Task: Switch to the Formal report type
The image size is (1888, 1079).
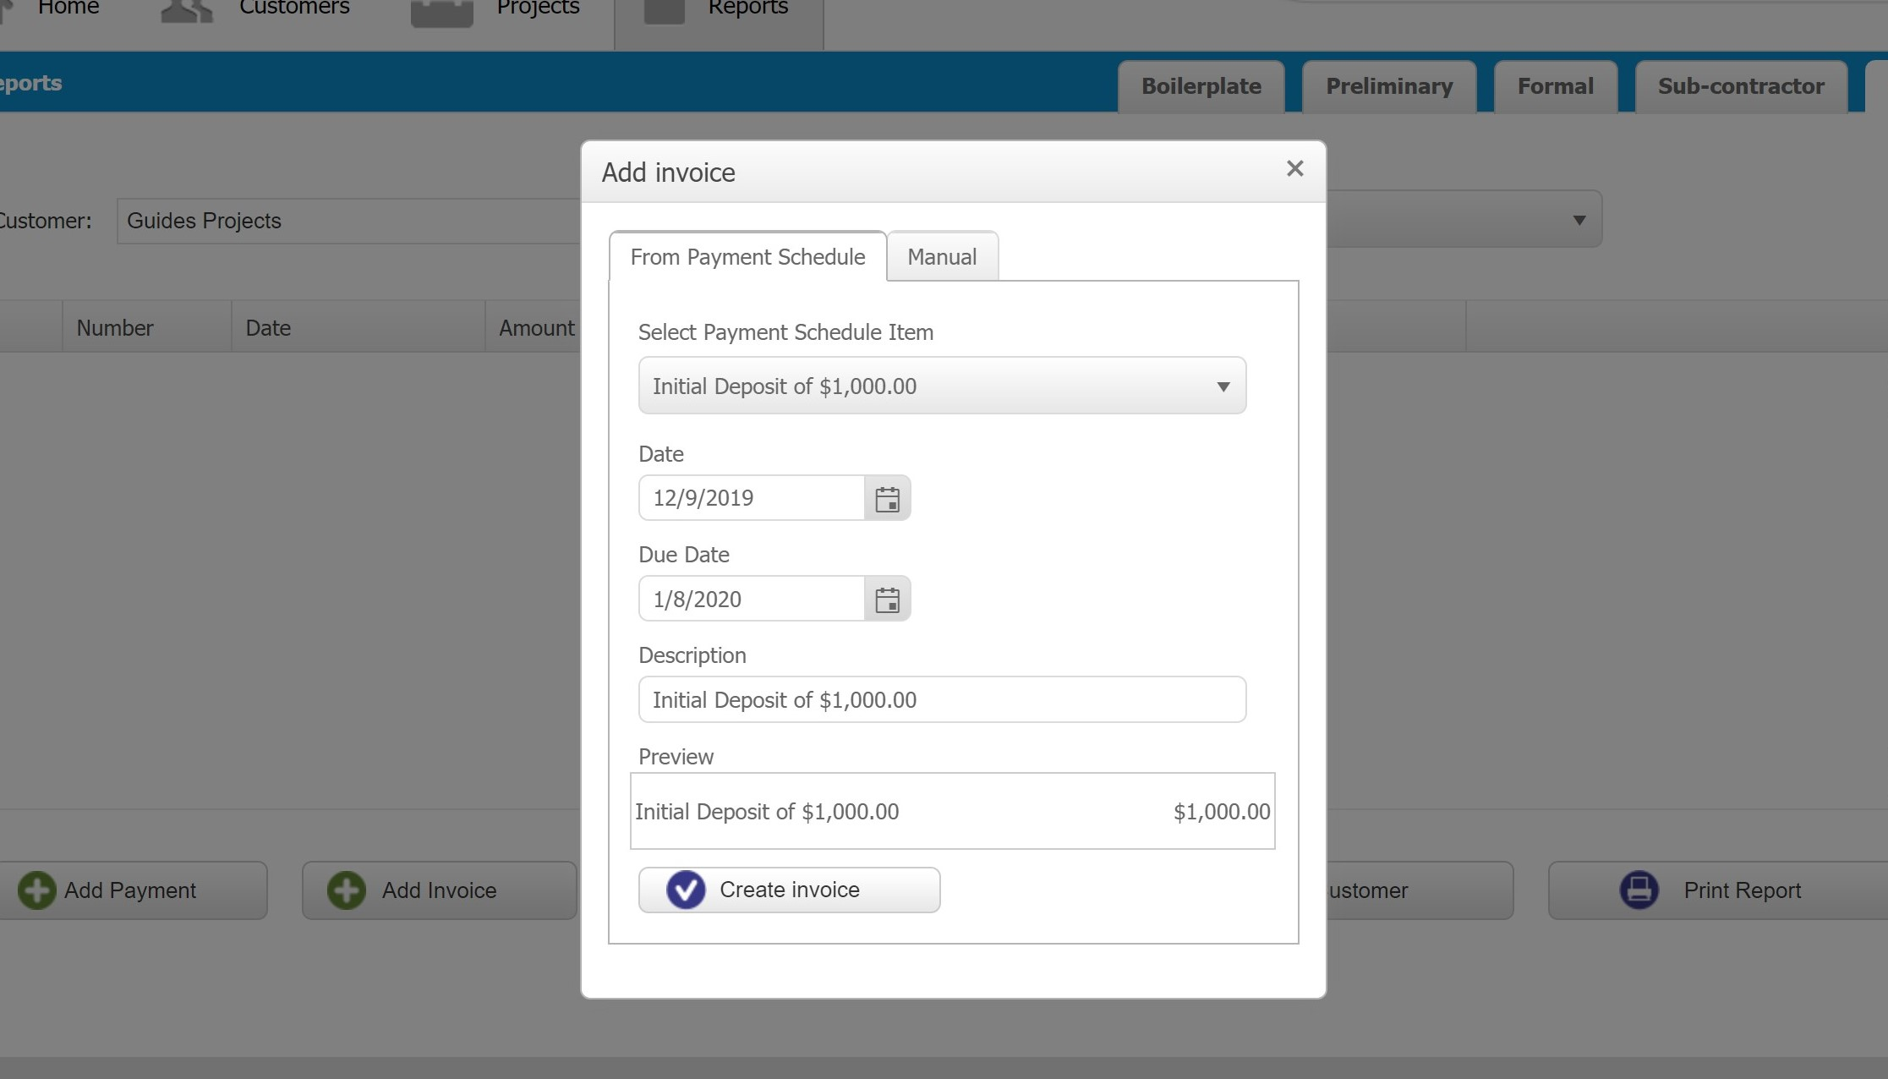Action: click(1555, 85)
